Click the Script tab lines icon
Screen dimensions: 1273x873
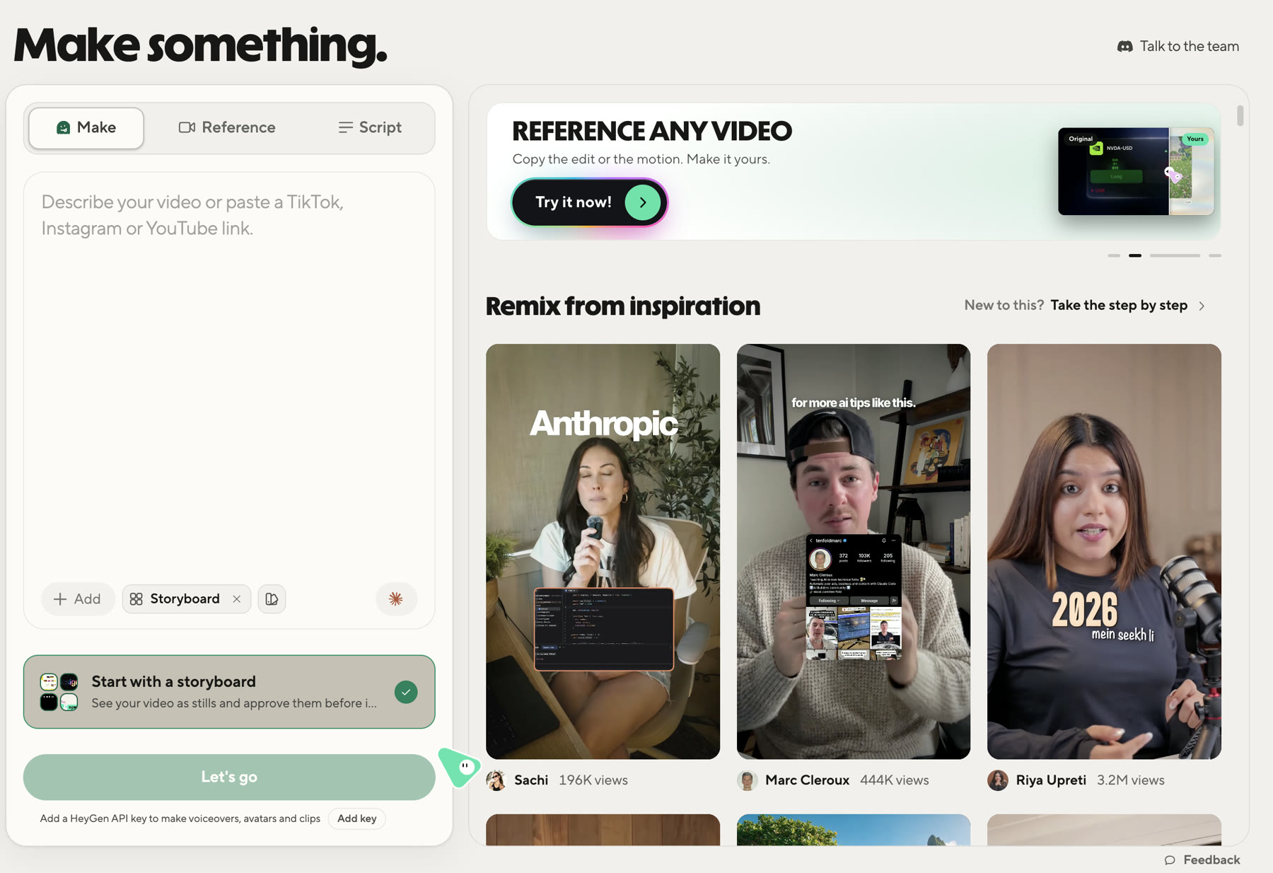coord(345,127)
